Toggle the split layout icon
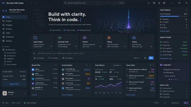The height and width of the screenshot is (107, 191). point(154,3)
